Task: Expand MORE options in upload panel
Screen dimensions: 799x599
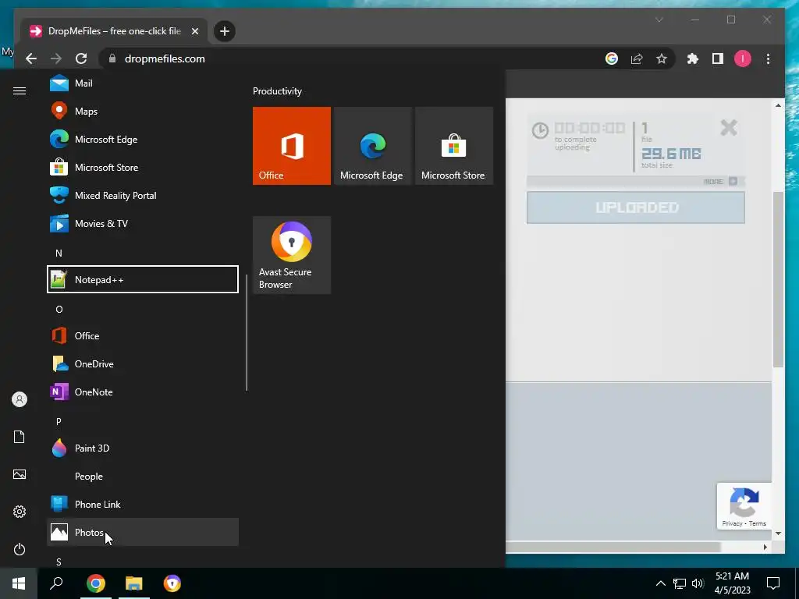Action: (x=720, y=181)
